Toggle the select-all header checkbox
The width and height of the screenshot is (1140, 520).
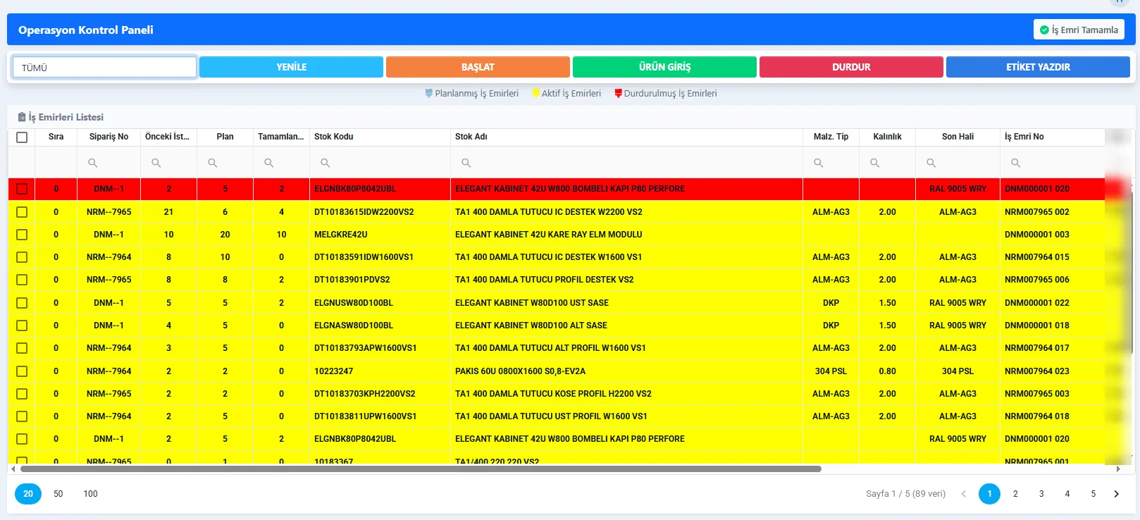22,137
